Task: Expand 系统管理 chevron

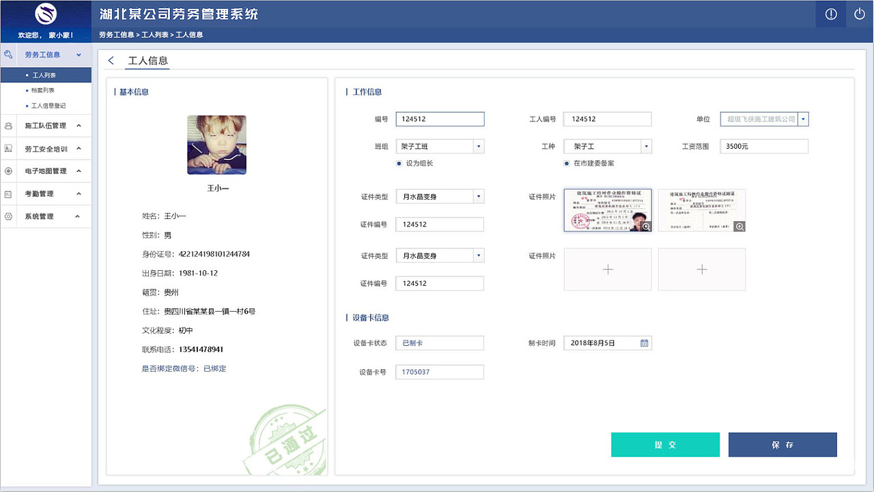Action: pos(79,216)
